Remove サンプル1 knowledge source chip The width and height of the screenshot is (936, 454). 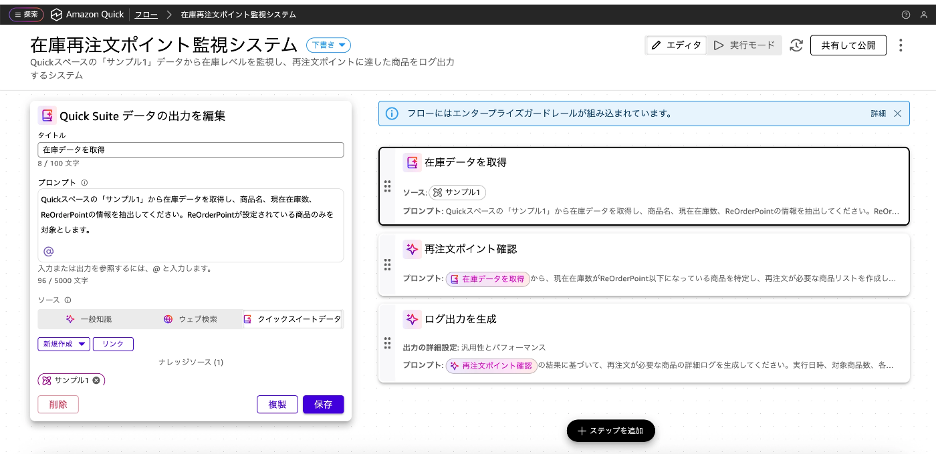pyautogui.click(x=96, y=381)
